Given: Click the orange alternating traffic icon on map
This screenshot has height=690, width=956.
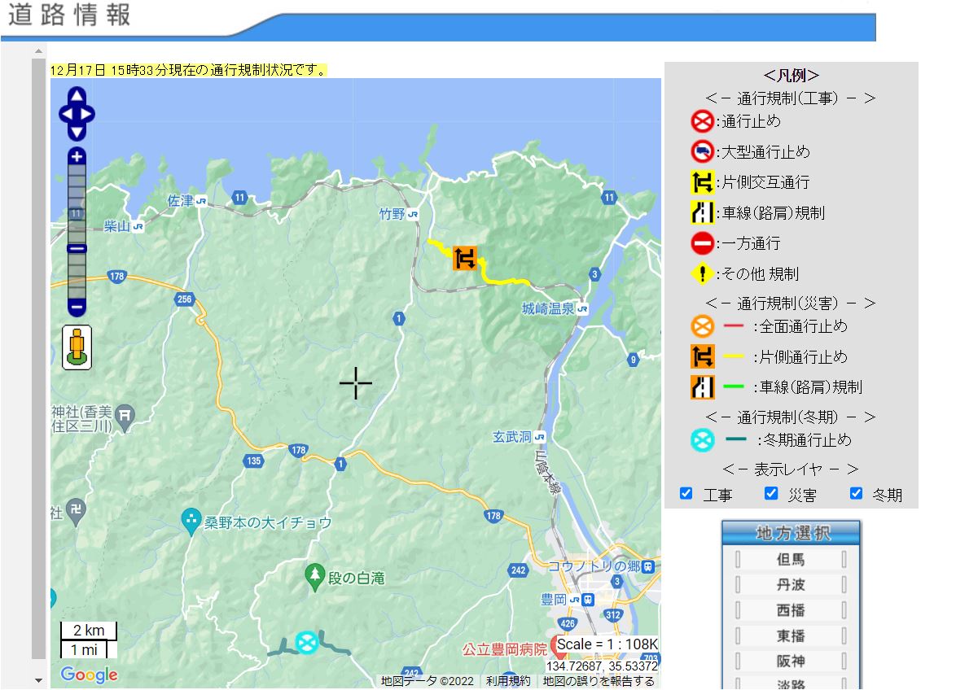Looking at the screenshot, I should point(465,258).
